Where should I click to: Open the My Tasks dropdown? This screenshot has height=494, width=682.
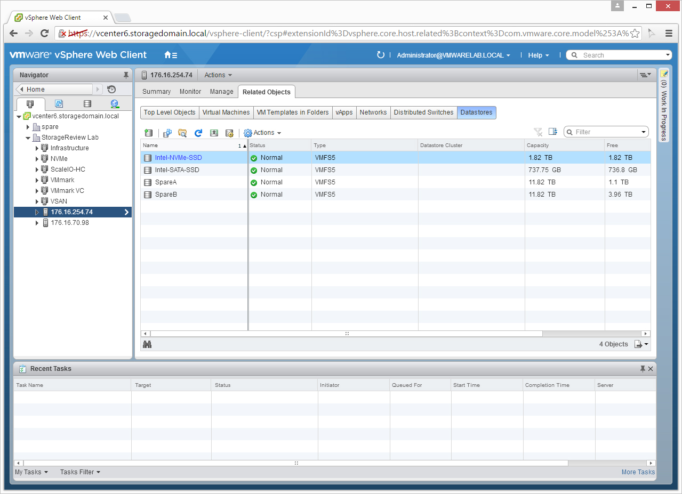point(31,472)
